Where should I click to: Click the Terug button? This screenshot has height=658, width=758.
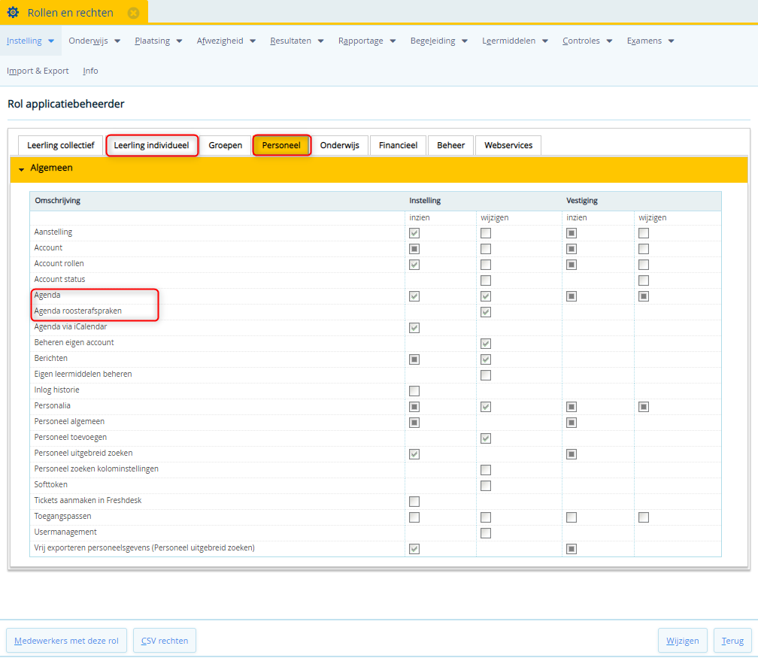pyautogui.click(x=732, y=641)
